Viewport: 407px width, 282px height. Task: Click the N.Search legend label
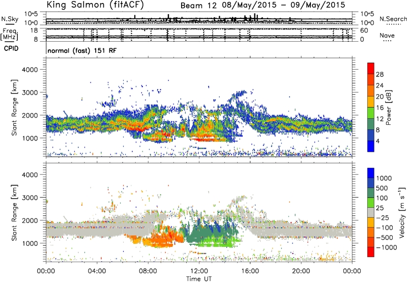tap(393, 19)
